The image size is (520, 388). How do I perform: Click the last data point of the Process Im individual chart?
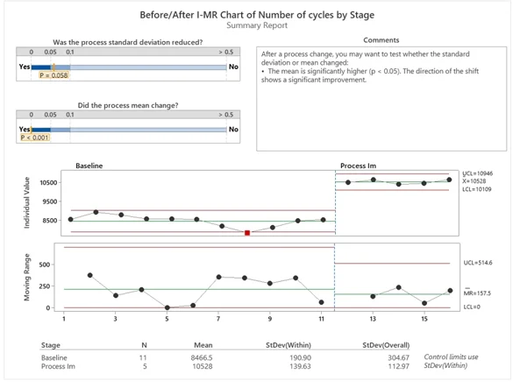[449, 180]
